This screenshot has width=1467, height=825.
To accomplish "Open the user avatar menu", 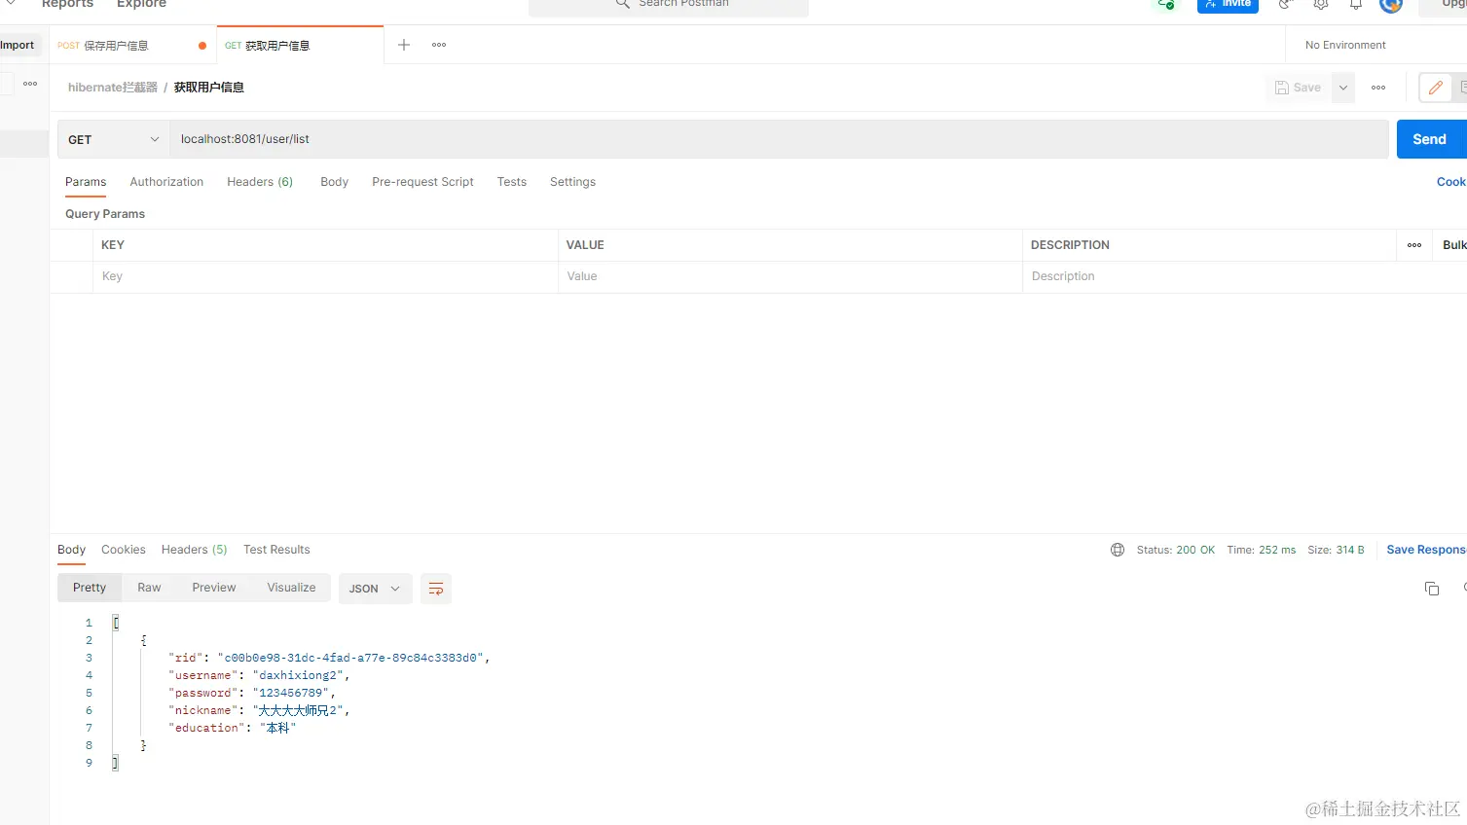I will (x=1391, y=4).
